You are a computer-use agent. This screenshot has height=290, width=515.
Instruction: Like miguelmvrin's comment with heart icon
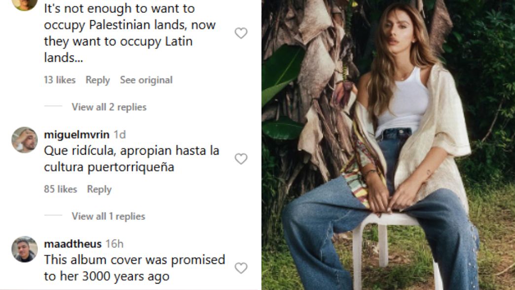[241, 159]
